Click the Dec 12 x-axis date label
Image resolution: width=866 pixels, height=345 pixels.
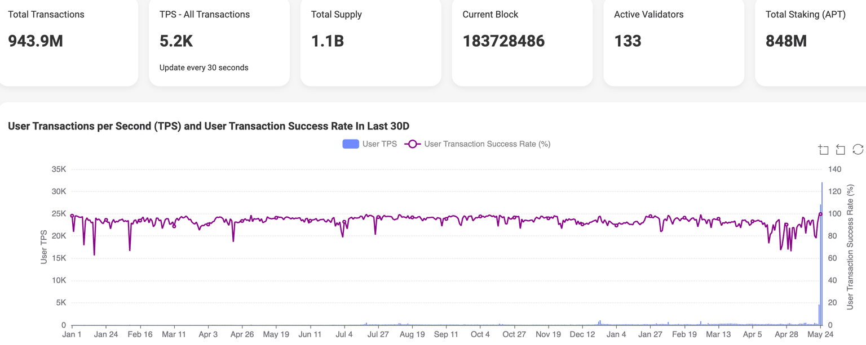pyautogui.click(x=582, y=334)
